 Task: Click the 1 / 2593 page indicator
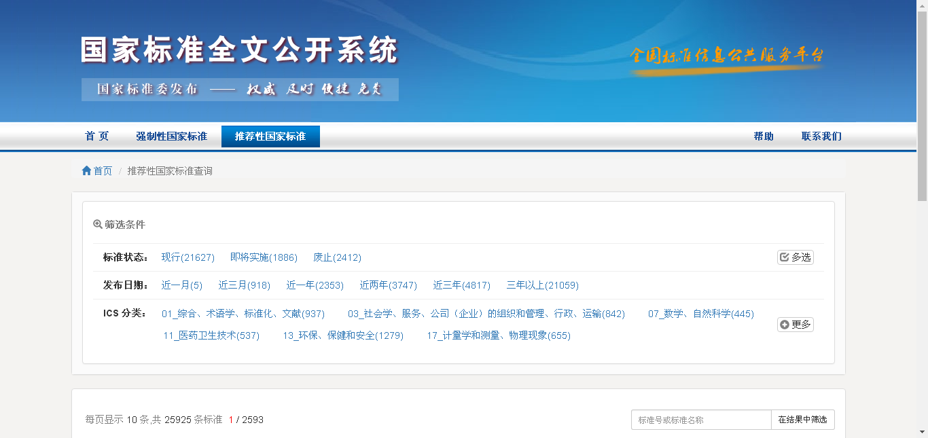(246, 420)
